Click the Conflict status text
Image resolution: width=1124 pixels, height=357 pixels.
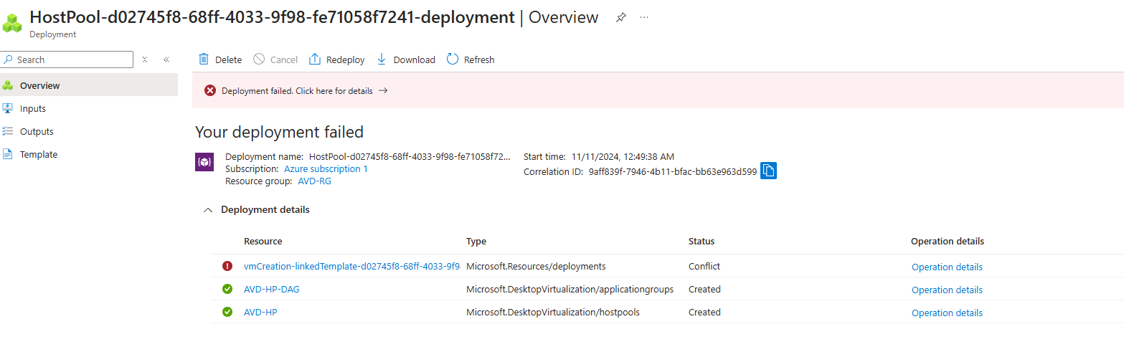point(704,266)
